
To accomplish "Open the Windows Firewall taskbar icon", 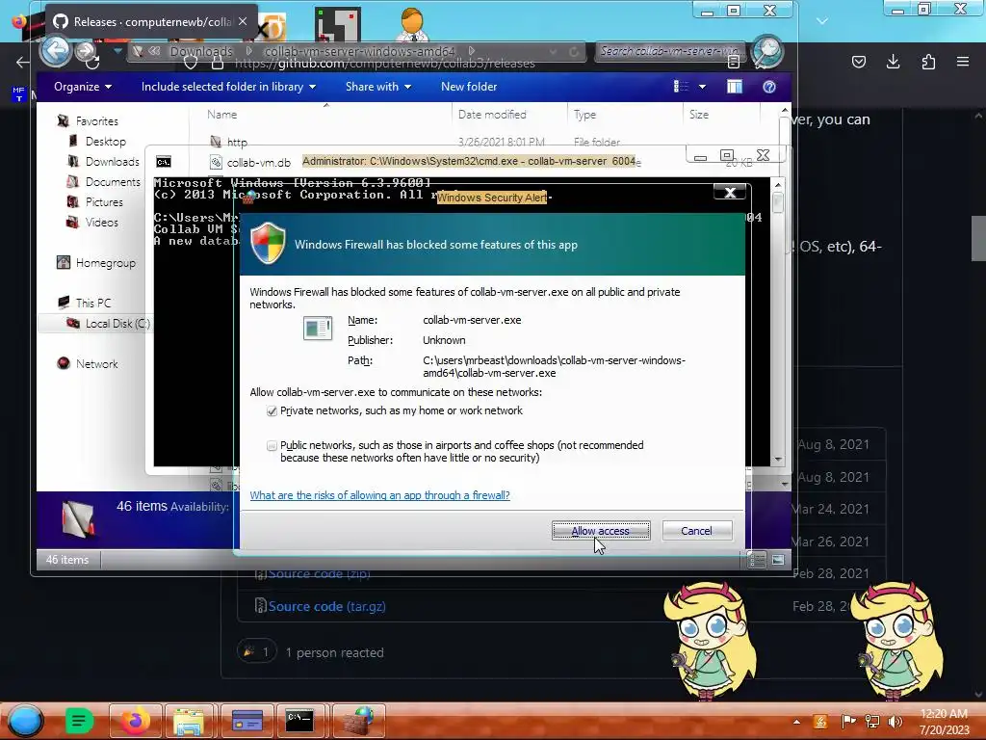I will tap(357, 721).
